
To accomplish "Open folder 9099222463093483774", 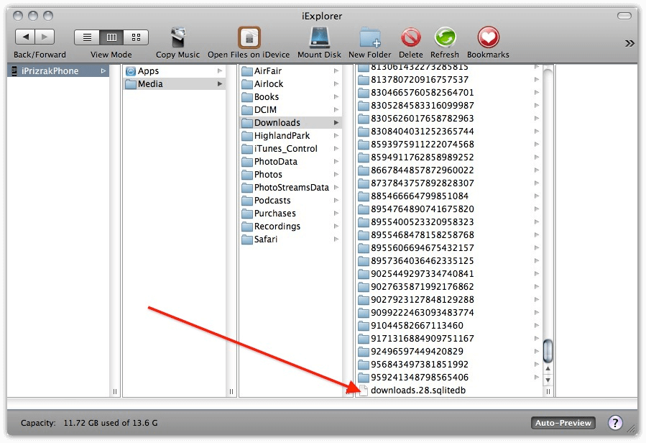I will click(449, 312).
